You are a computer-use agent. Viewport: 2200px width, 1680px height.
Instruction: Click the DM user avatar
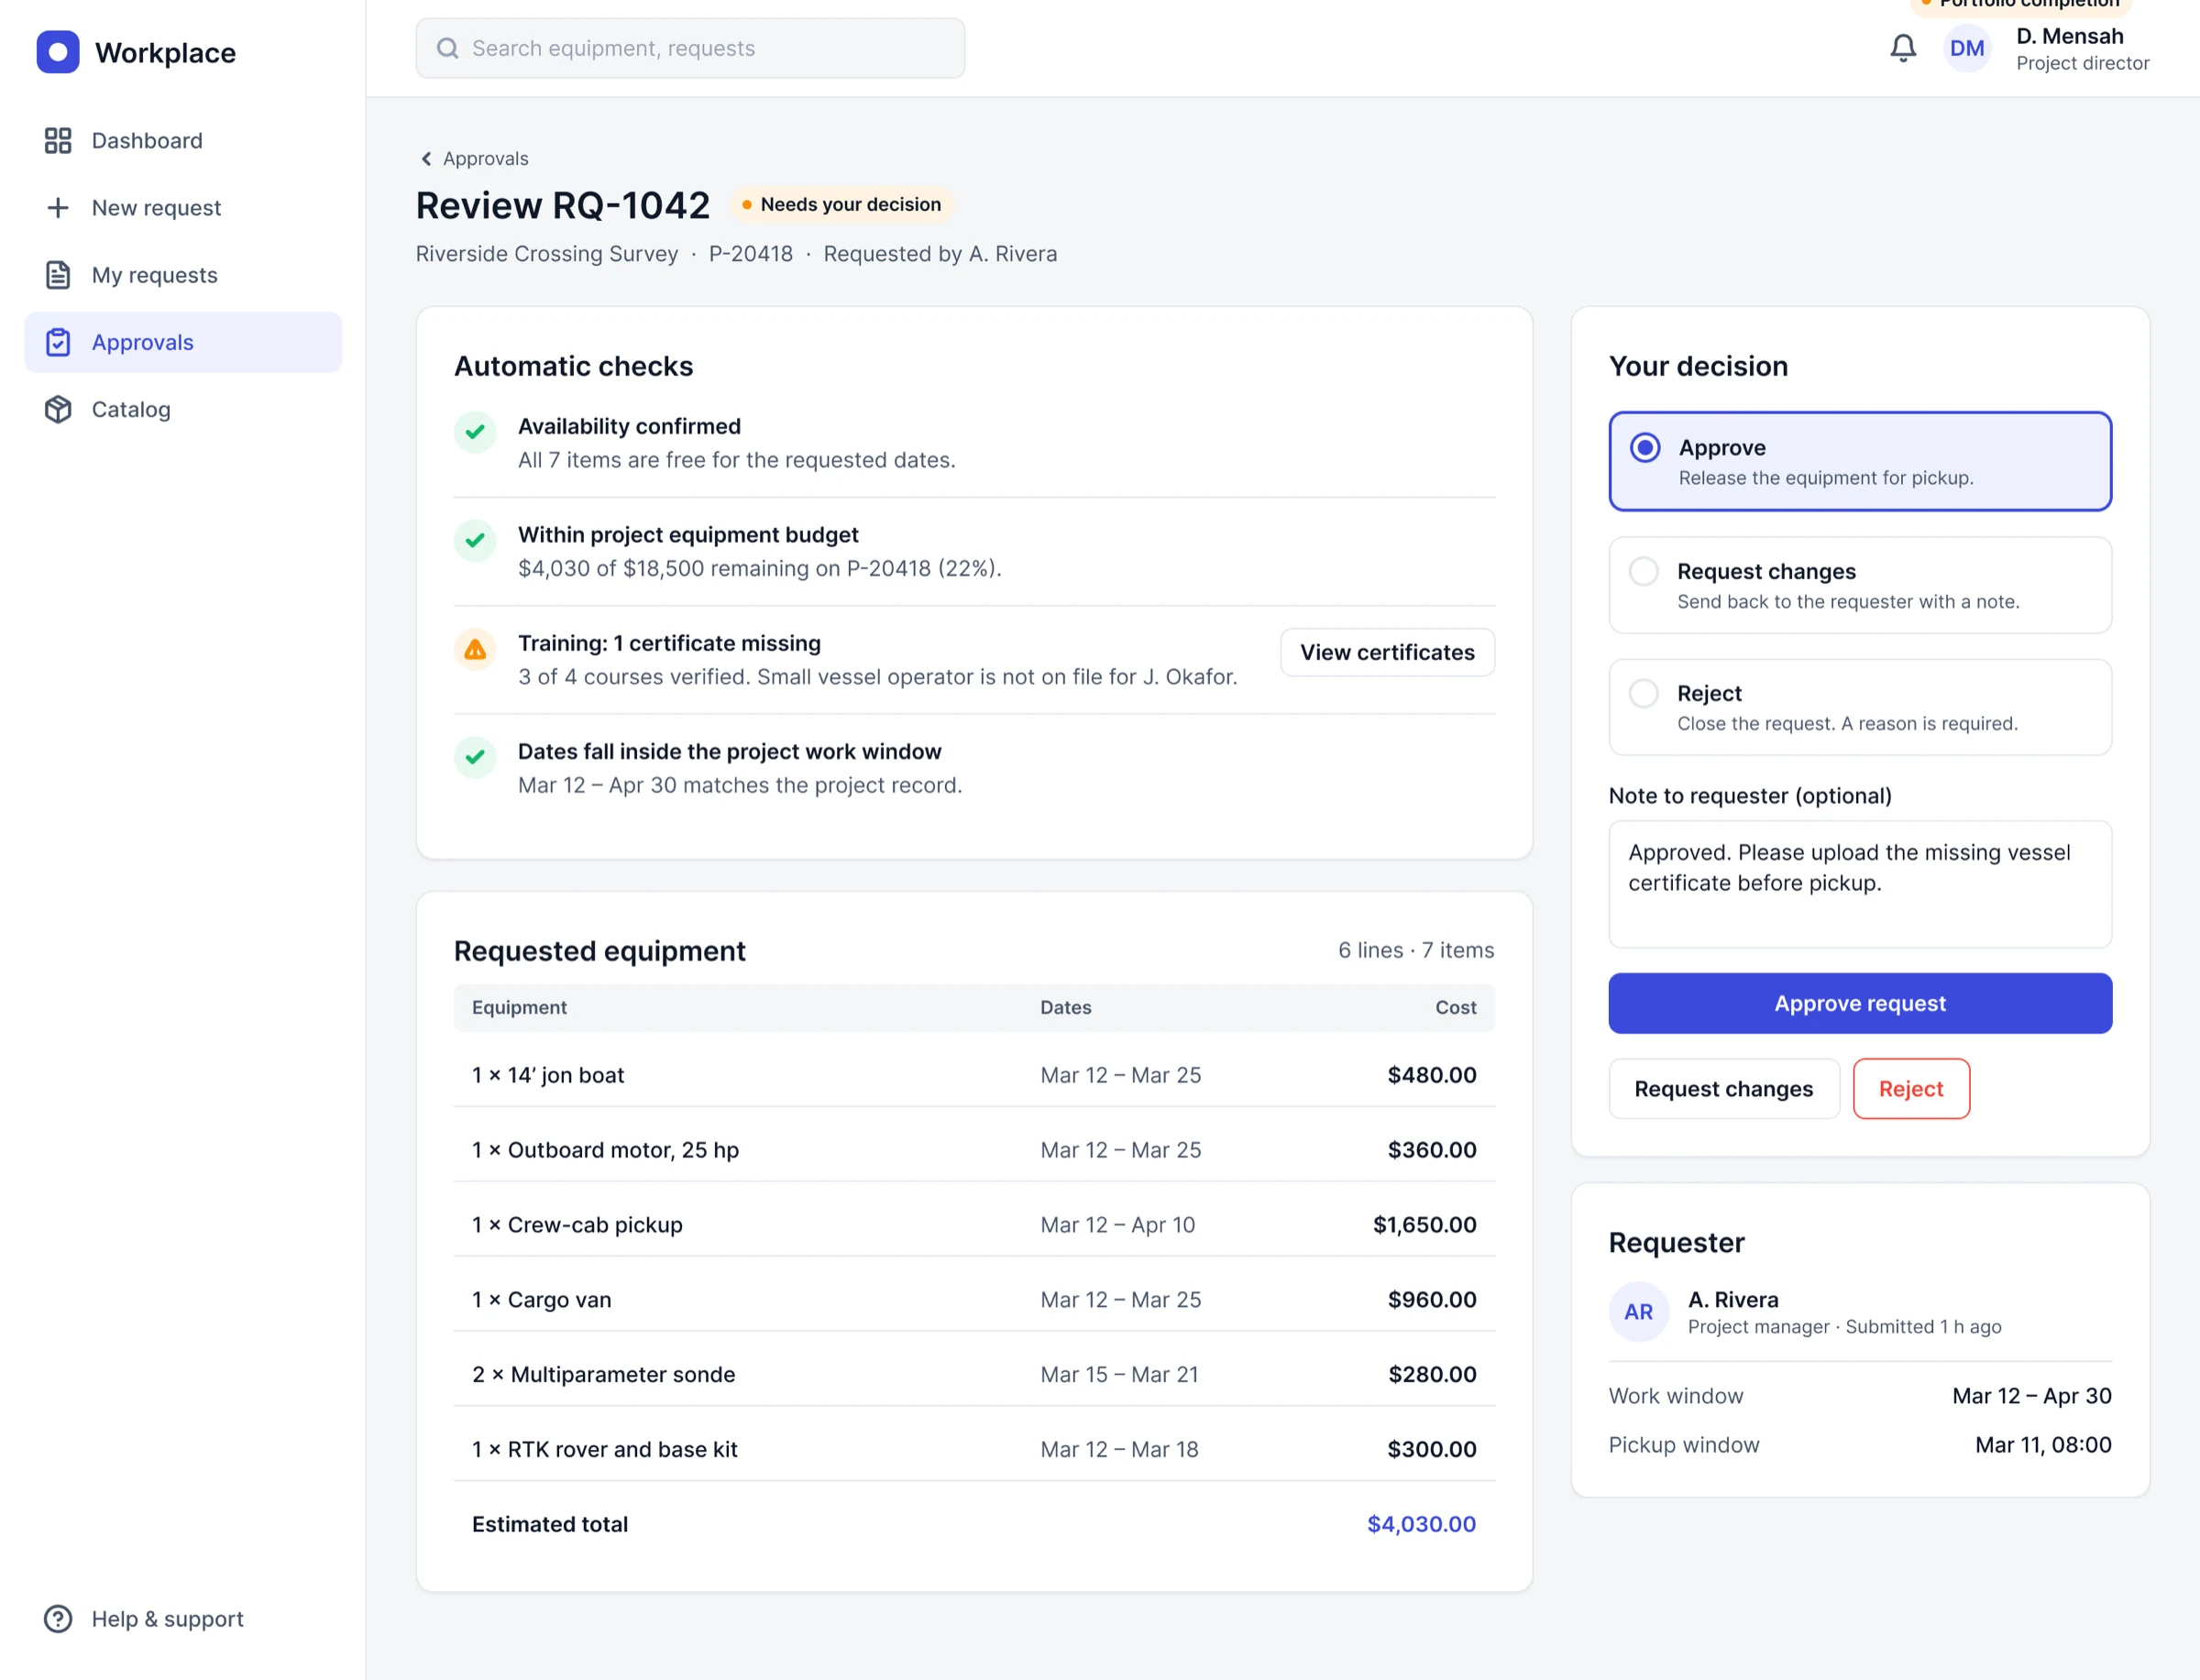pos(1966,48)
